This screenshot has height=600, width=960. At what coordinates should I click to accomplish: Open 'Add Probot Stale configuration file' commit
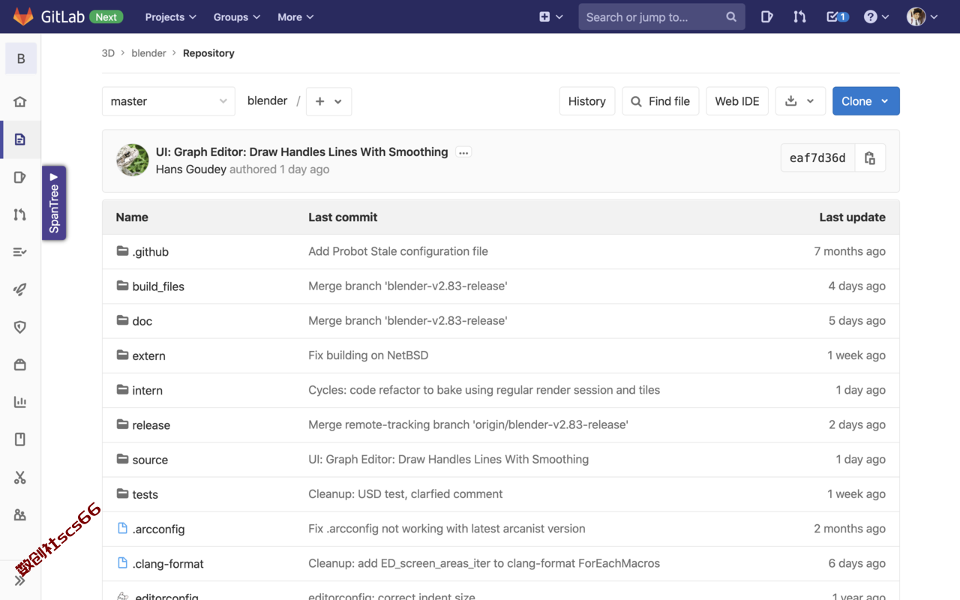click(x=398, y=251)
